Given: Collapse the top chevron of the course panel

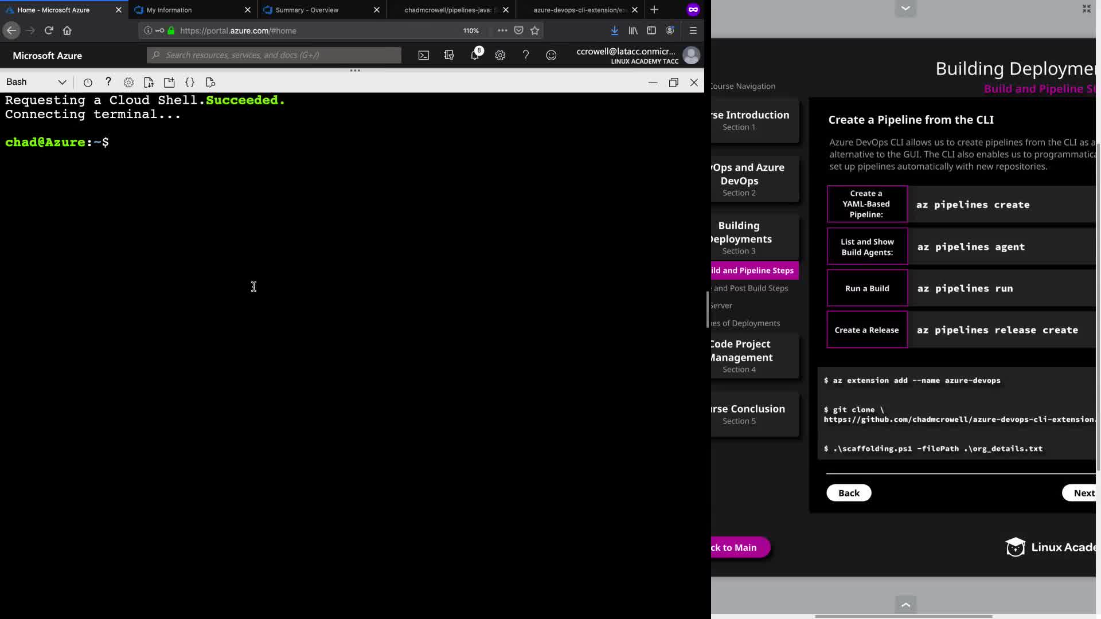Looking at the screenshot, I should coord(905,8).
